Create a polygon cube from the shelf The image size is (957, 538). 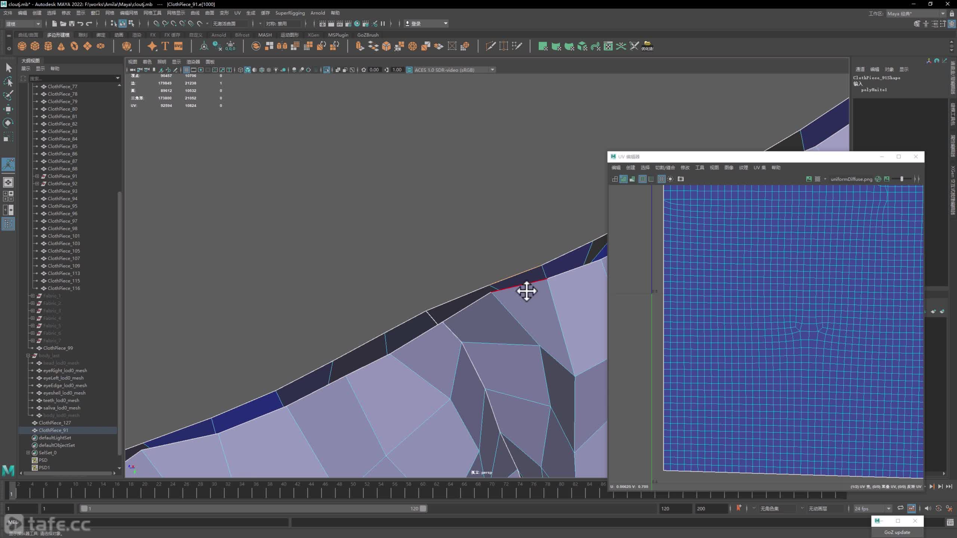click(35, 46)
